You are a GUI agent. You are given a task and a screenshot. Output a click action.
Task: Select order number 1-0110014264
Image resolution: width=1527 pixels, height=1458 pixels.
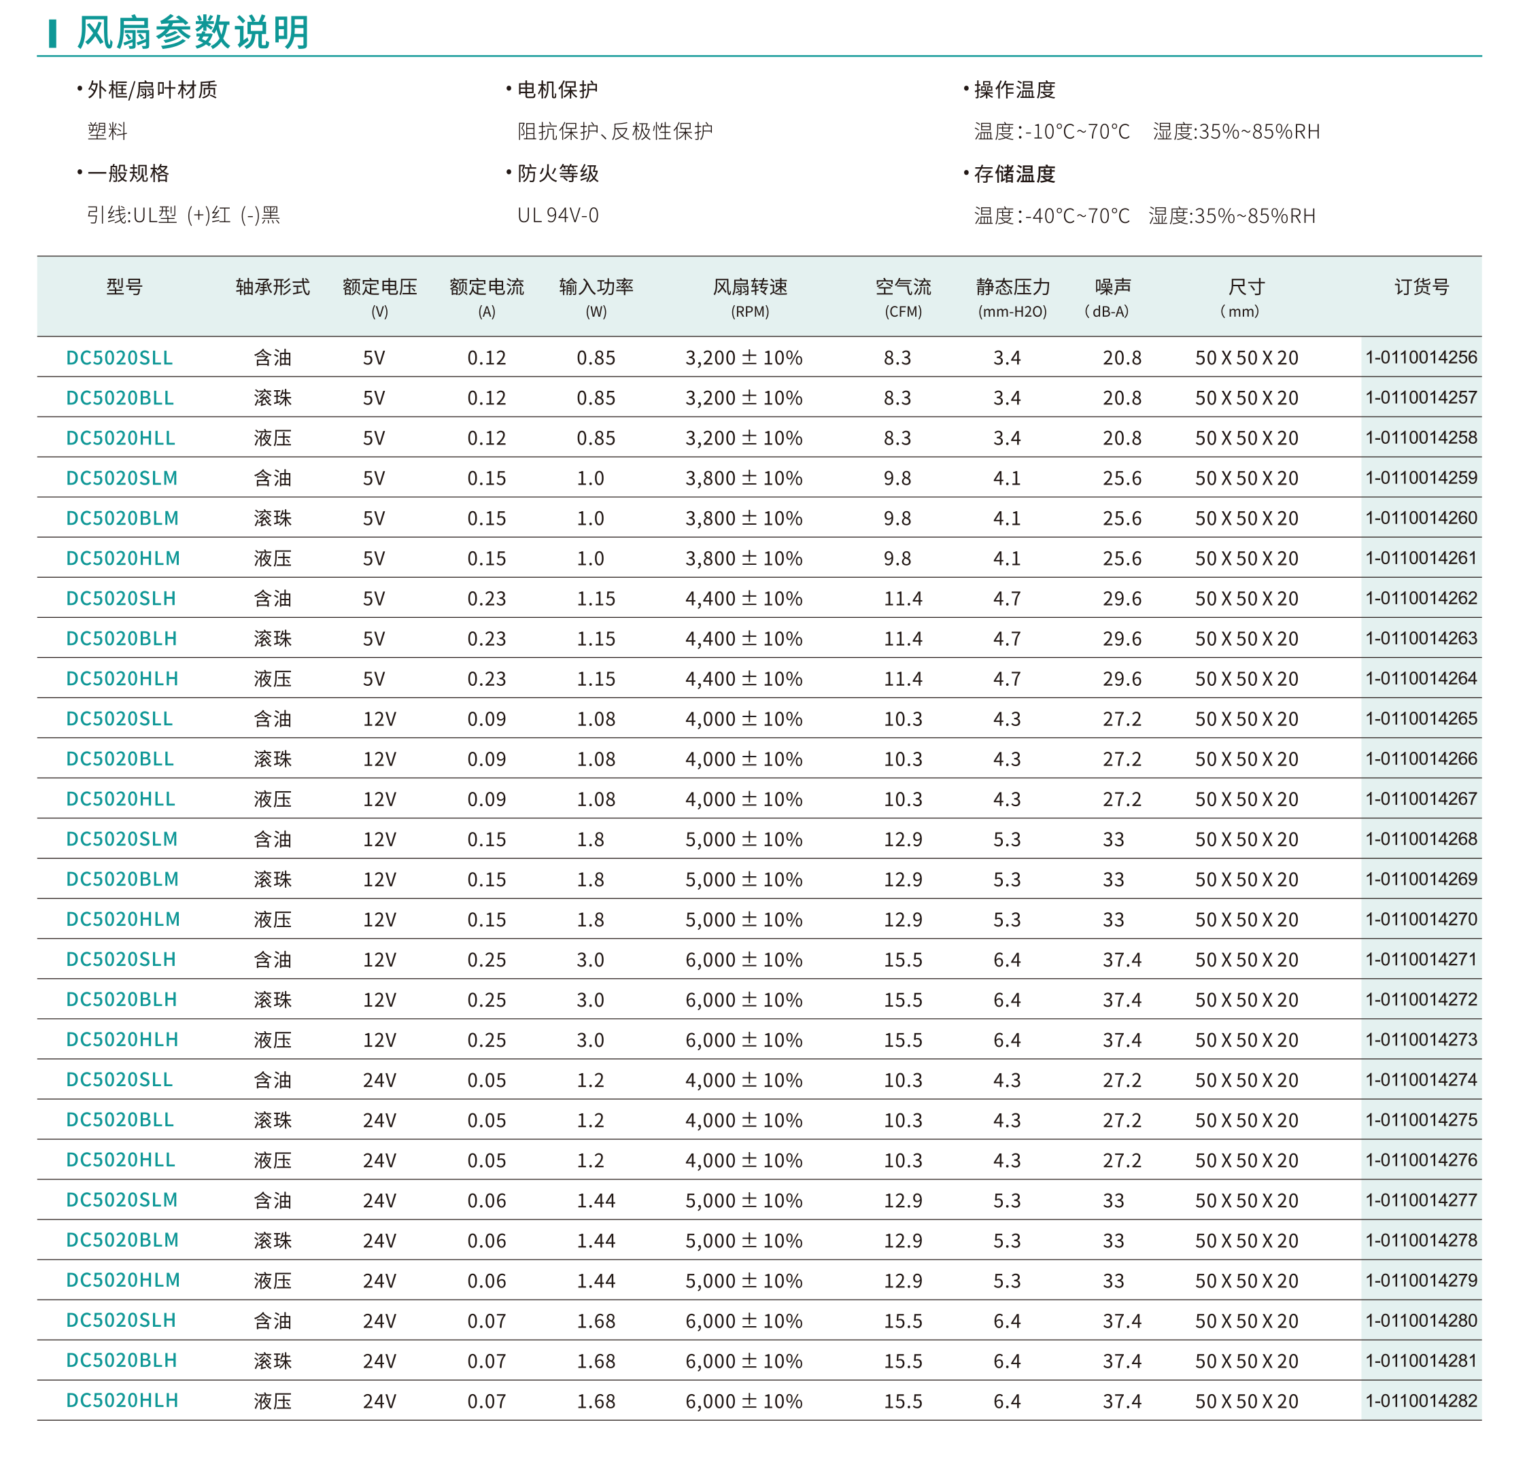coord(1421,678)
